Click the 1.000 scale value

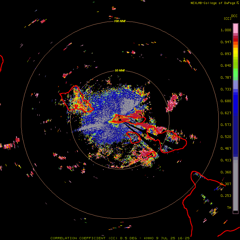click(x=226, y=30)
